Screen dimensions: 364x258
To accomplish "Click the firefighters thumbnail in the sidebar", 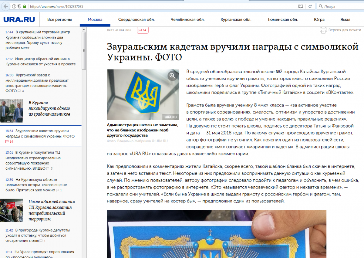I will click(11, 210).
